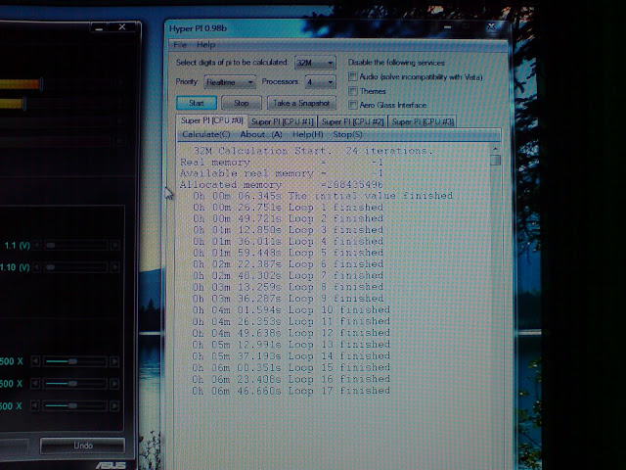Click the 'Loop 1 finished' log line
626x470 pixels.
pyautogui.click(x=289, y=208)
